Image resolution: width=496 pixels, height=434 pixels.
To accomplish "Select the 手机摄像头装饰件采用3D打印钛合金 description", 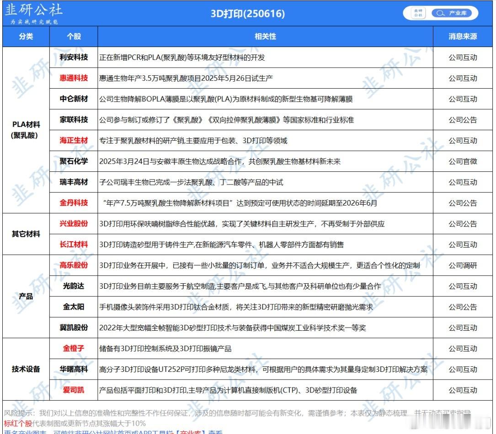I will point(236,307).
